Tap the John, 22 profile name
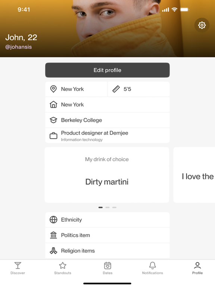Image resolution: width=215 pixels, height=287 pixels. coord(21,37)
